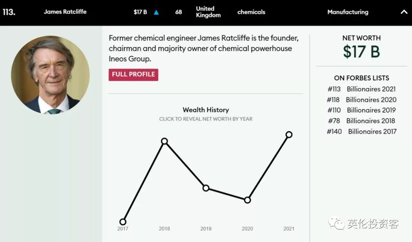Click the blue net worth up-arrow icon
This screenshot has height=242, width=412.
coord(156,12)
